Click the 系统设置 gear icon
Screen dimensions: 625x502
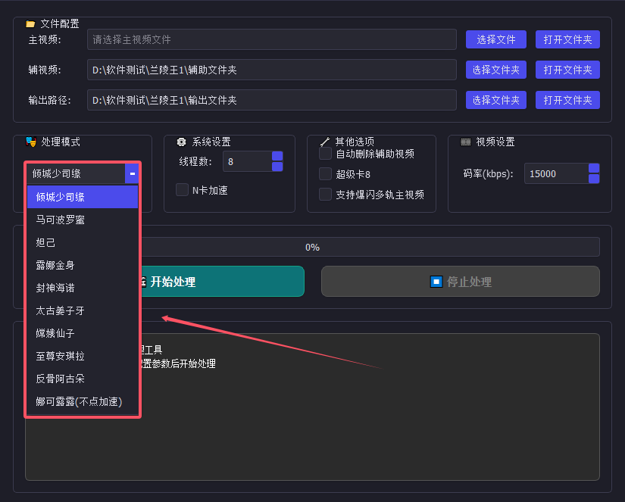[180, 141]
